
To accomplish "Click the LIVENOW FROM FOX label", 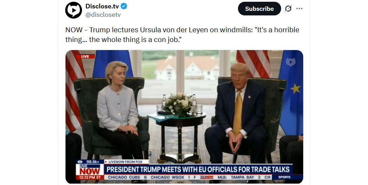I will coord(125,162).
